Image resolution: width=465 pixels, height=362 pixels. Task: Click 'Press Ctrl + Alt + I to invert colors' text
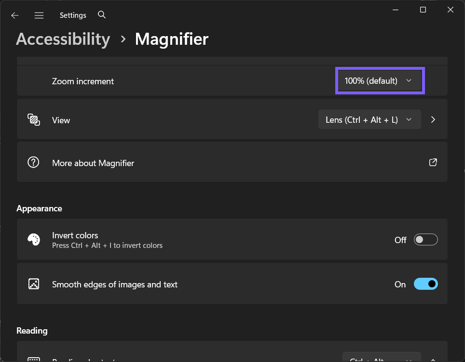pyautogui.click(x=108, y=246)
